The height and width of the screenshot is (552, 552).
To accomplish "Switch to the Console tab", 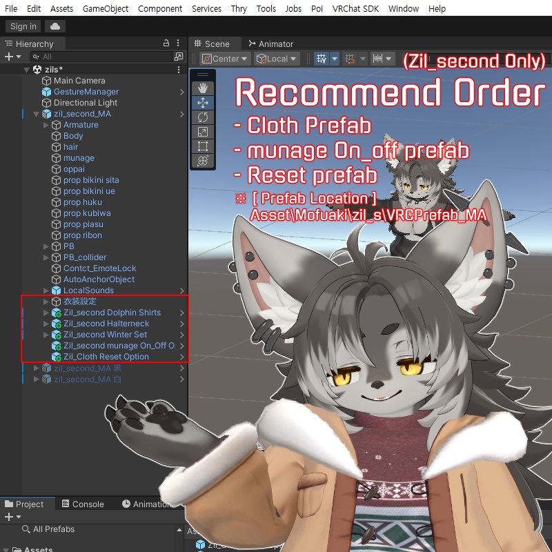I will 83,504.
